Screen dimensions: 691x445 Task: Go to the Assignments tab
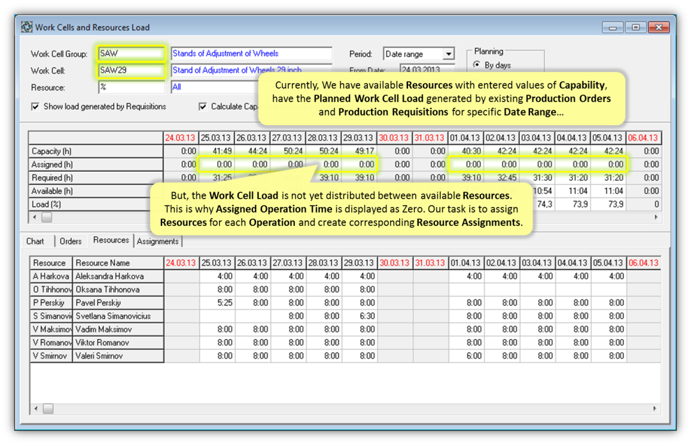pyautogui.click(x=158, y=241)
